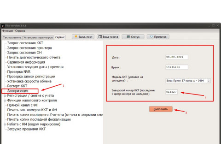
Task: Click the Заводской номер ККТ field
Action: (171, 92)
